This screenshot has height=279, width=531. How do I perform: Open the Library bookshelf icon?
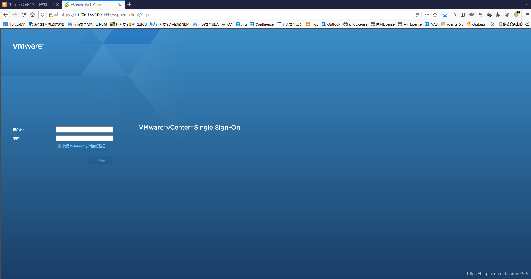[x=454, y=15]
